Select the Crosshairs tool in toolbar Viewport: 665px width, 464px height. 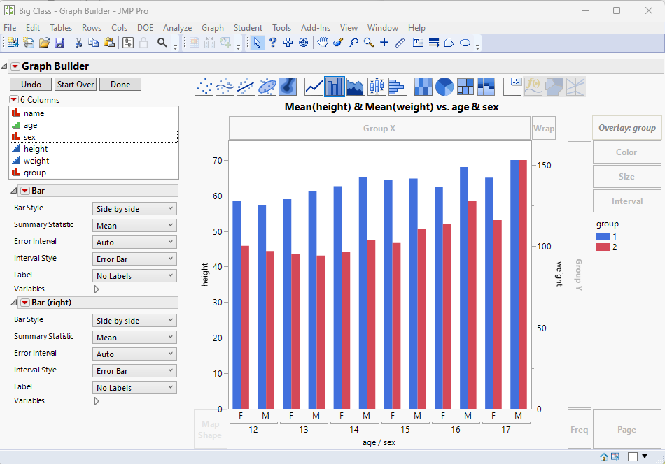384,43
